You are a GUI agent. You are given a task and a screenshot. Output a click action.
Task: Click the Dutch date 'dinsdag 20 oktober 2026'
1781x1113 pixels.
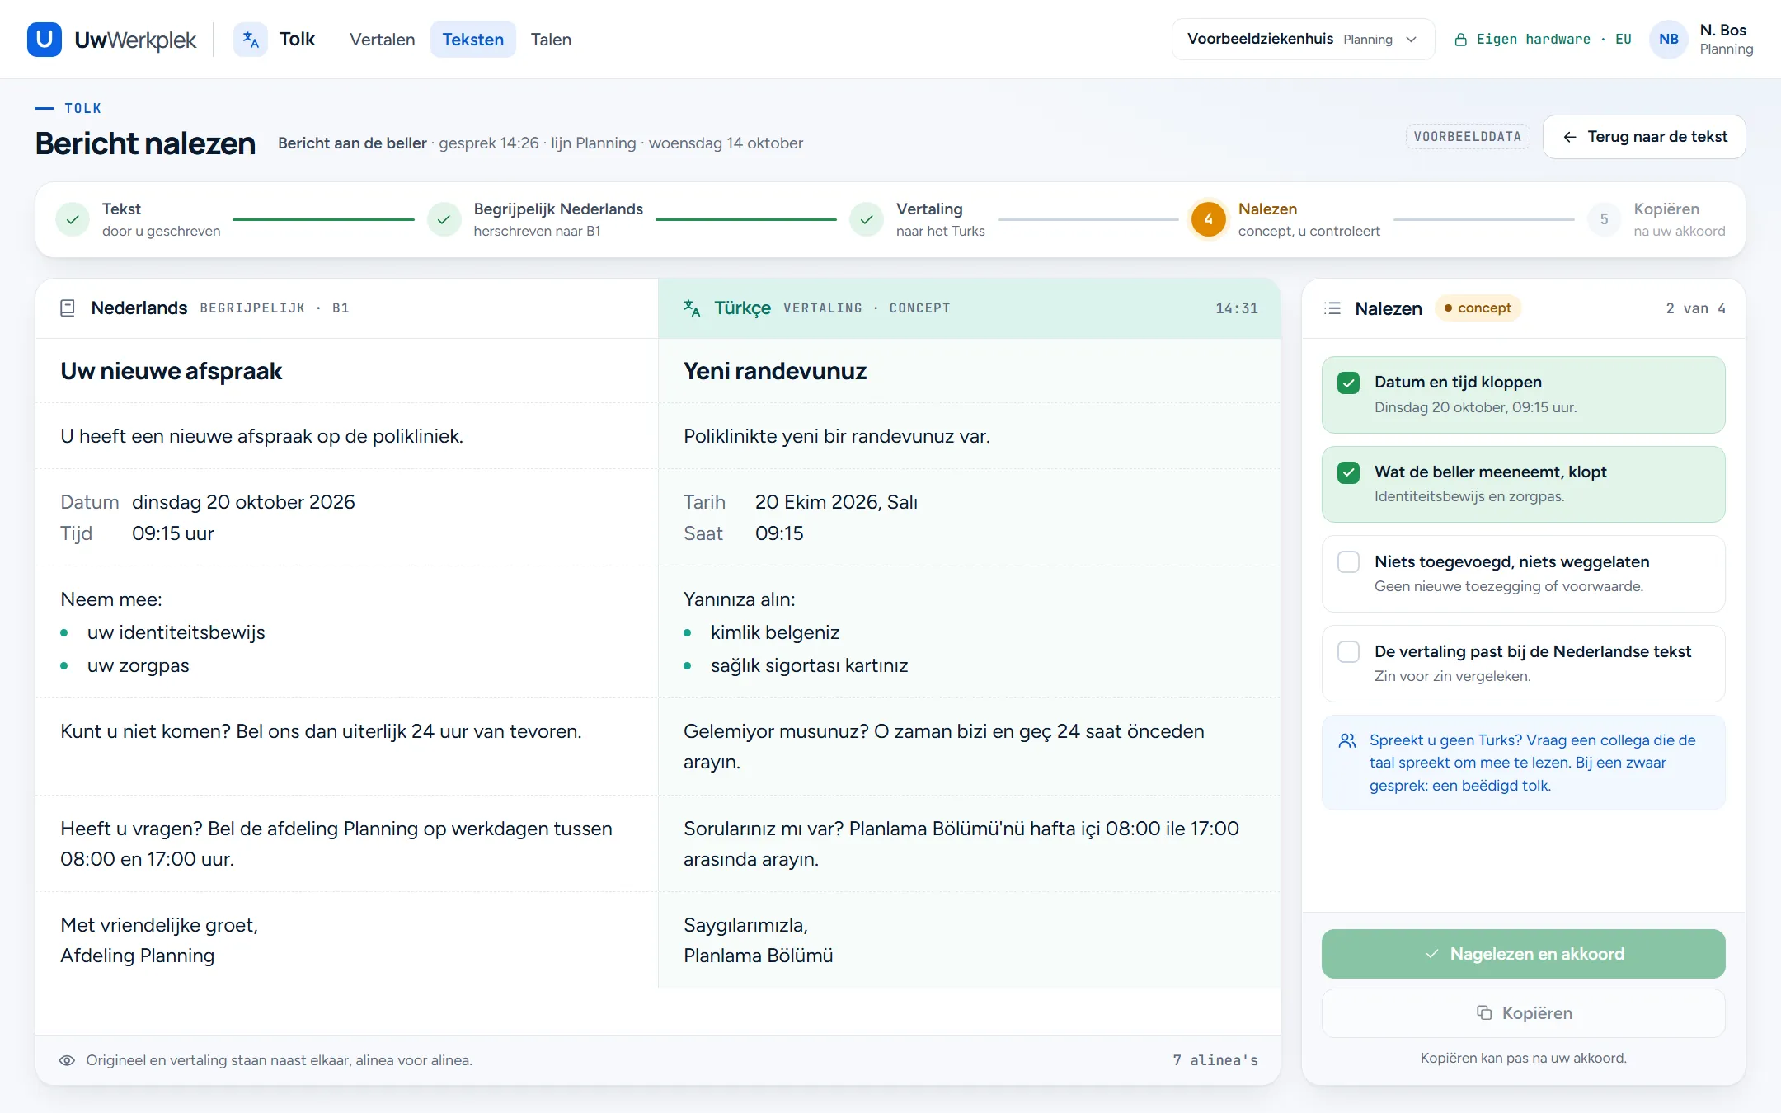243,502
